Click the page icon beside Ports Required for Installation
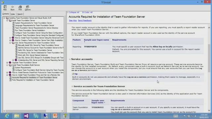 [x=10, y=80]
